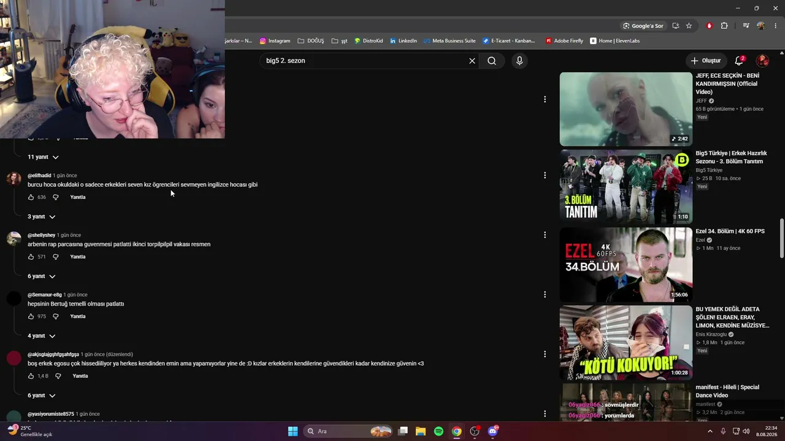Image resolution: width=785 pixels, height=441 pixels.
Task: Open Spotify from the taskbar
Action: coord(438,431)
